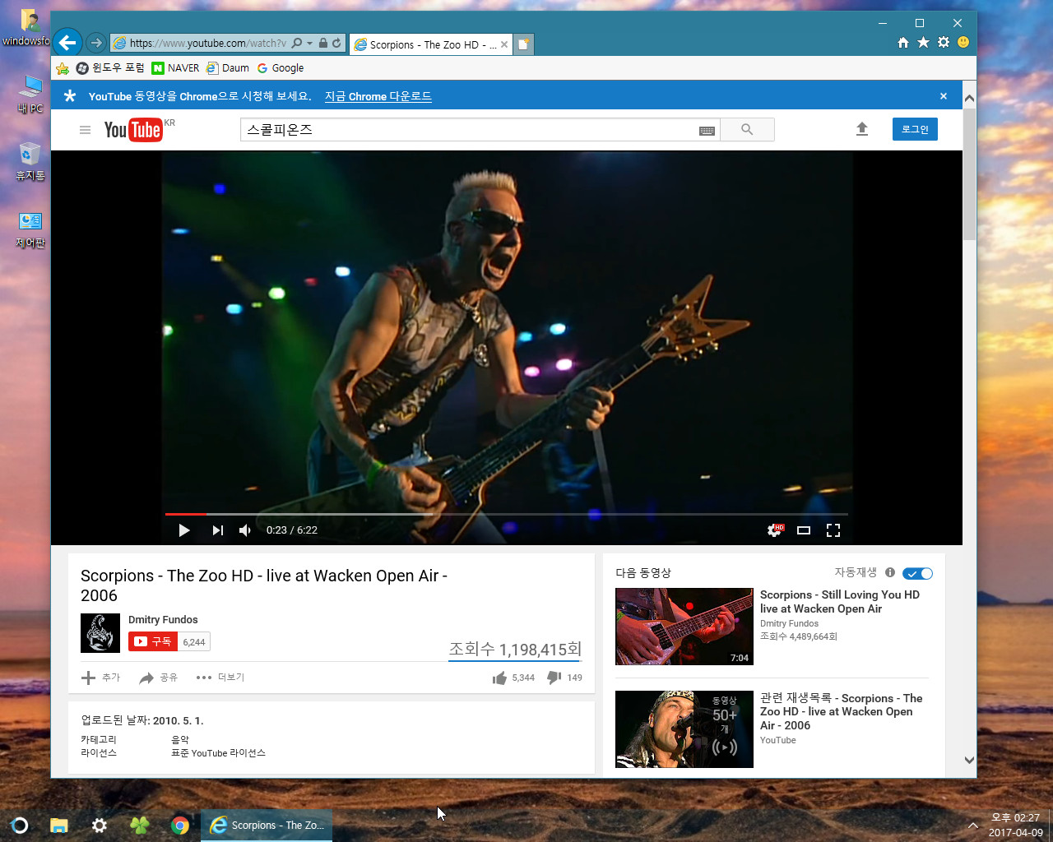Subscribe with the 구독 button

153,641
